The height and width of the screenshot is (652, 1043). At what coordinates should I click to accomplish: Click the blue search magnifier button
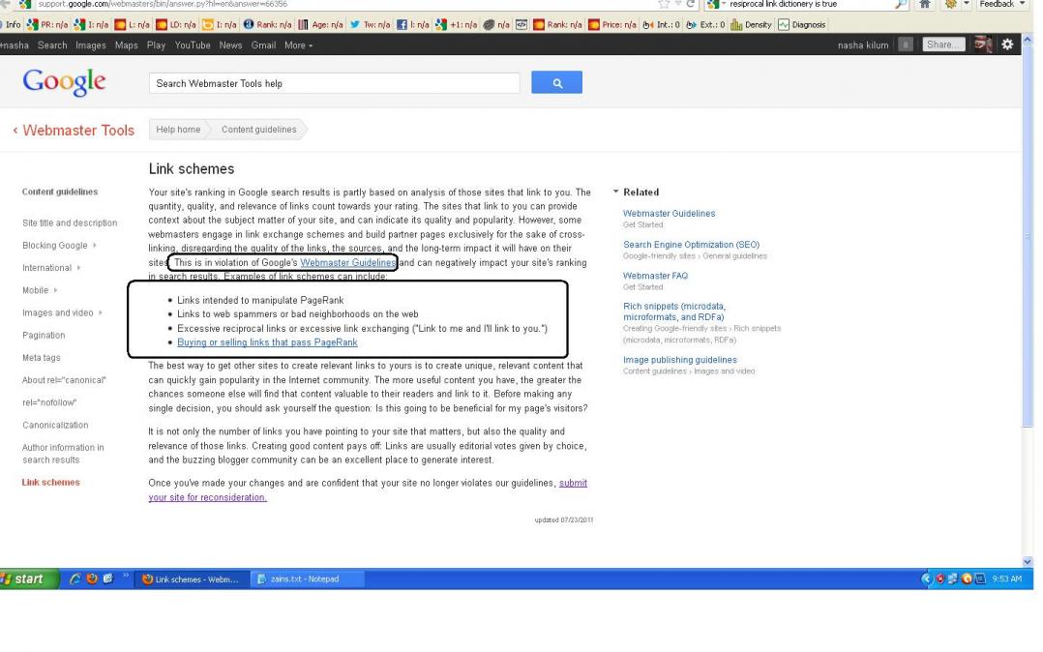556,82
